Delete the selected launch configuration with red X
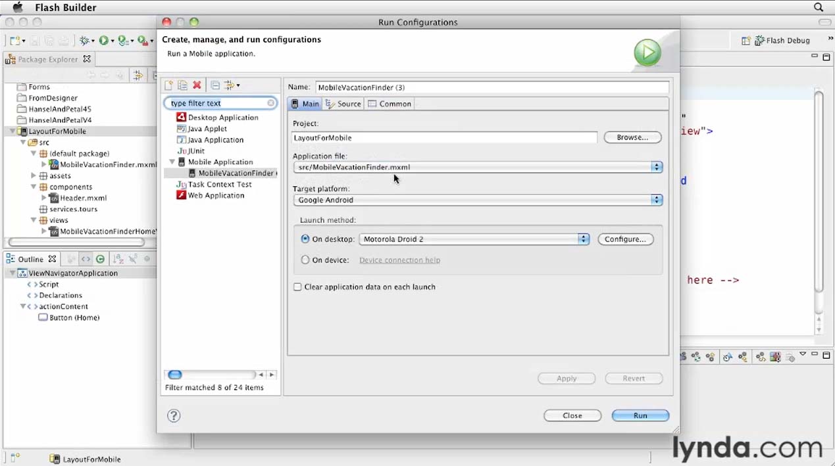This screenshot has height=466, width=835. (197, 85)
